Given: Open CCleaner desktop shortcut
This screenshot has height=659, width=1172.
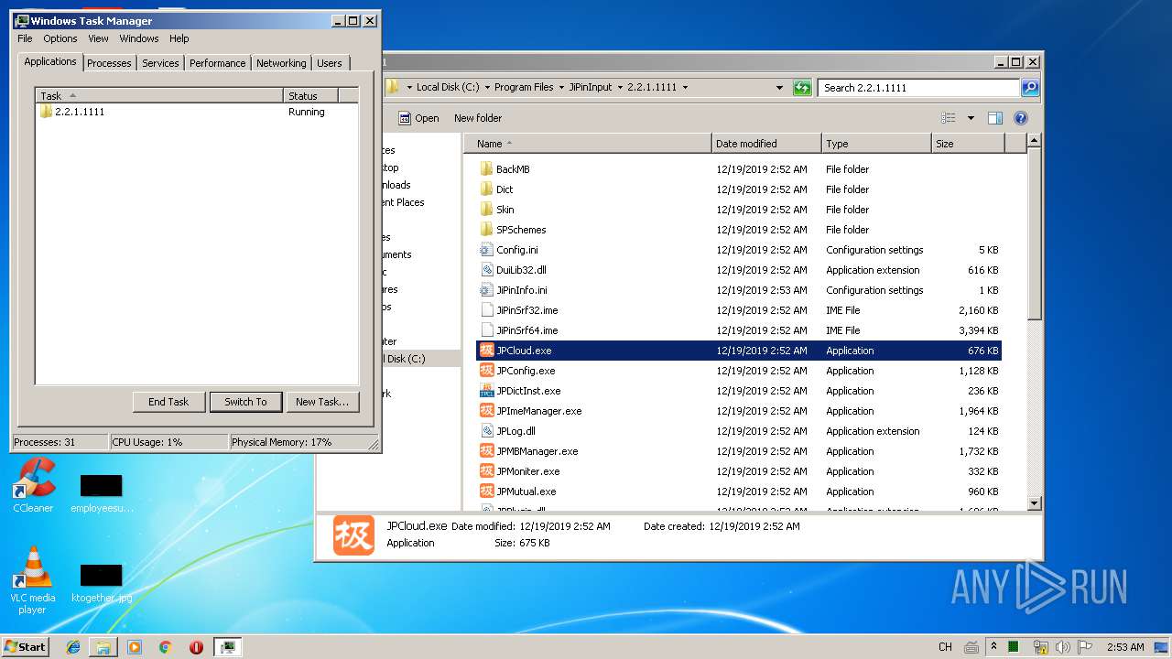Looking at the screenshot, I should coord(33,485).
